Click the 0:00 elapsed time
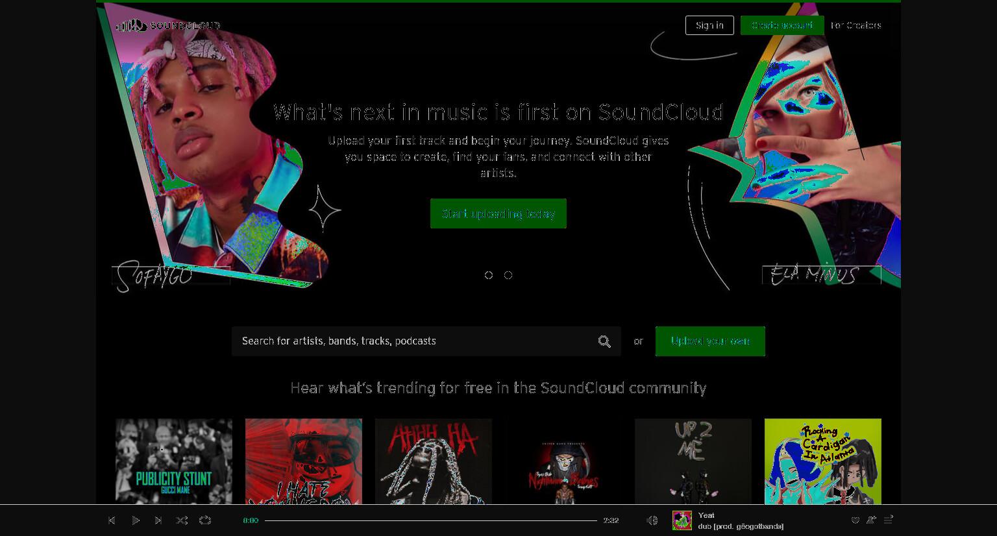Image resolution: width=997 pixels, height=536 pixels. click(251, 520)
